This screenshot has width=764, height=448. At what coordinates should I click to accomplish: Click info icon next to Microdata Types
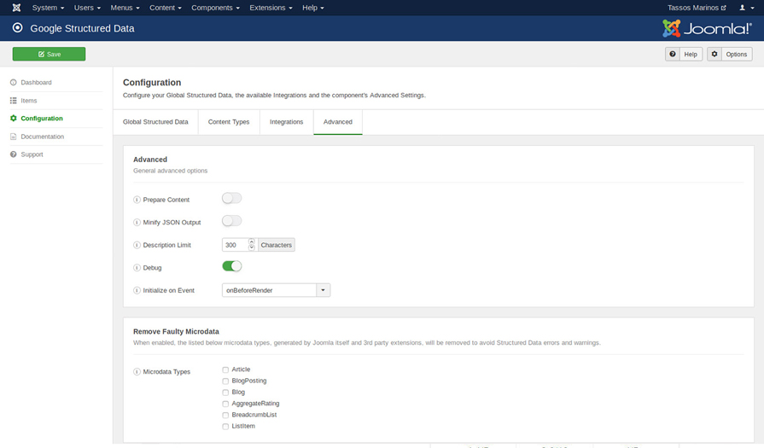(137, 372)
